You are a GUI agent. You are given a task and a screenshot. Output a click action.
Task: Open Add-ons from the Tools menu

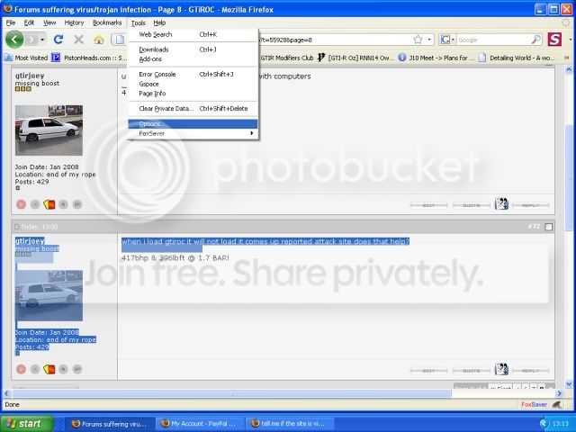click(151, 59)
